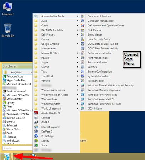Open the Component Services icon
Screen dimensions: 145x160
pos(82,16)
